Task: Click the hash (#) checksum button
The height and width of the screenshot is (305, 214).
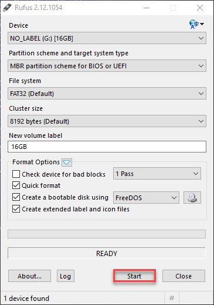Action: click(172, 298)
